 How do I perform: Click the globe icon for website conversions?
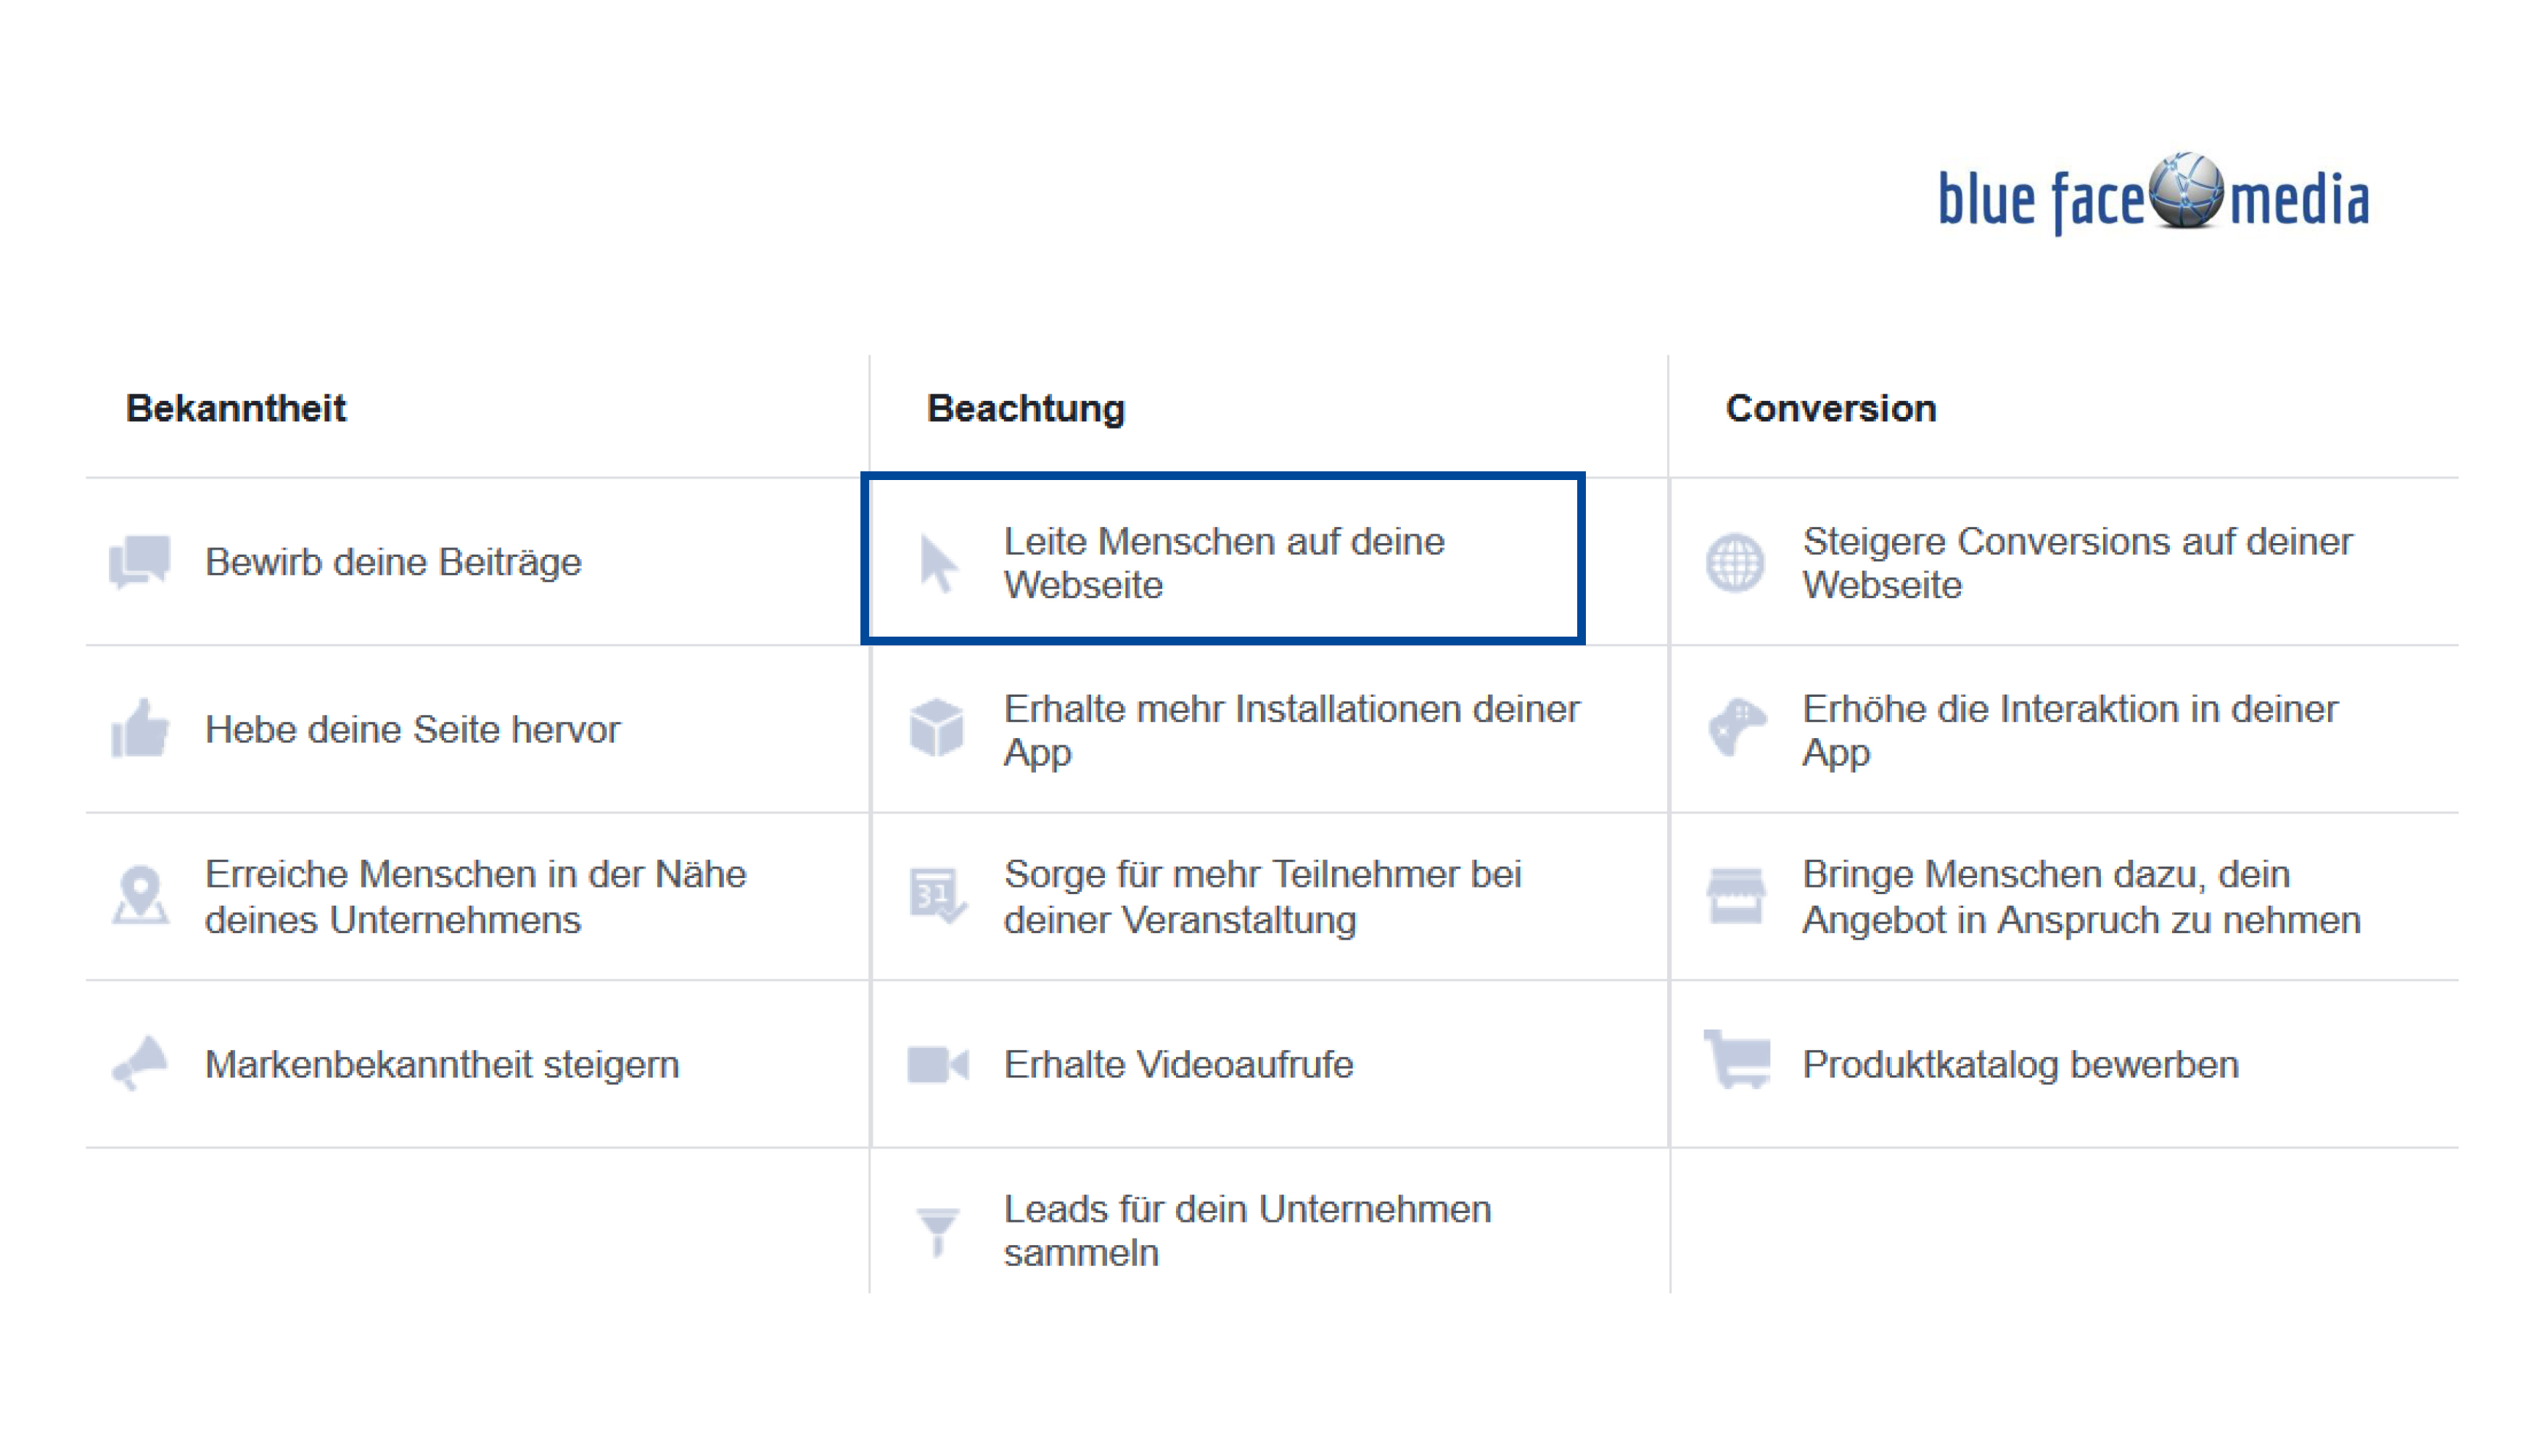coord(1735,563)
